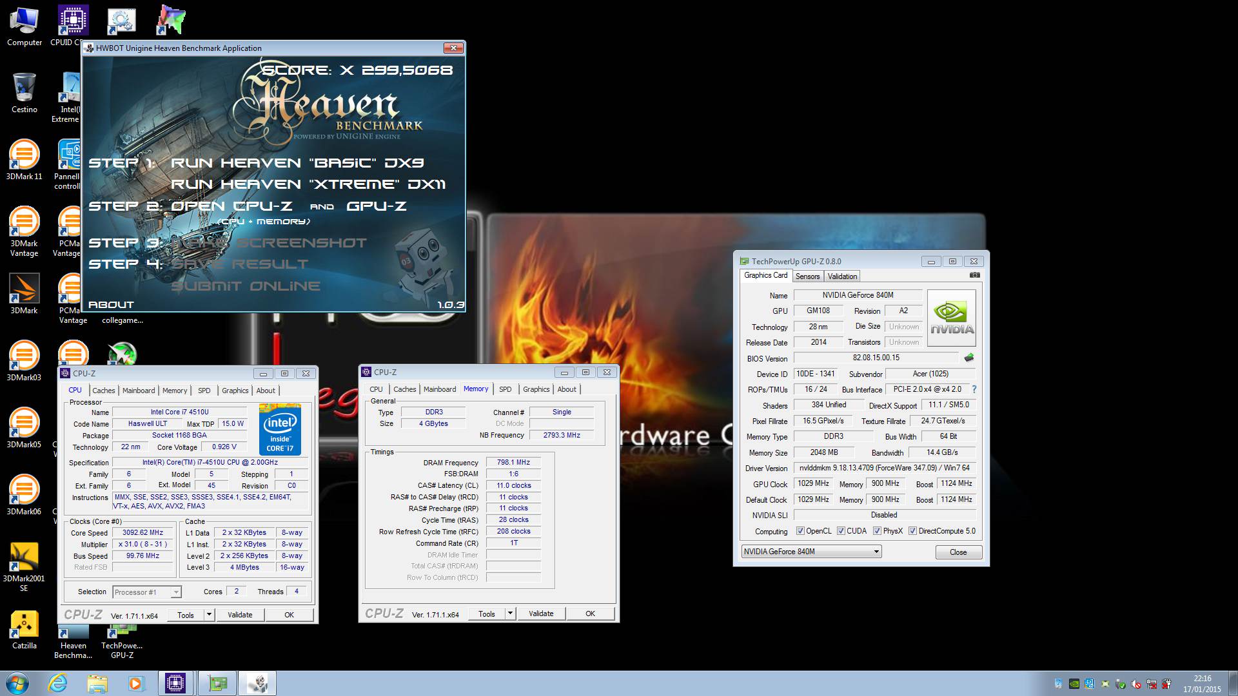This screenshot has width=1238, height=696.
Task: Open the media player taskbar icon
Action: pos(136,683)
